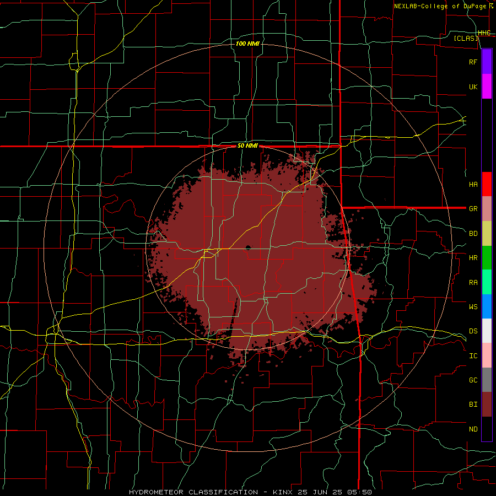Screen dimensions: 496x496
Task: Select the gray GC legend swatch
Action: (x=487, y=380)
